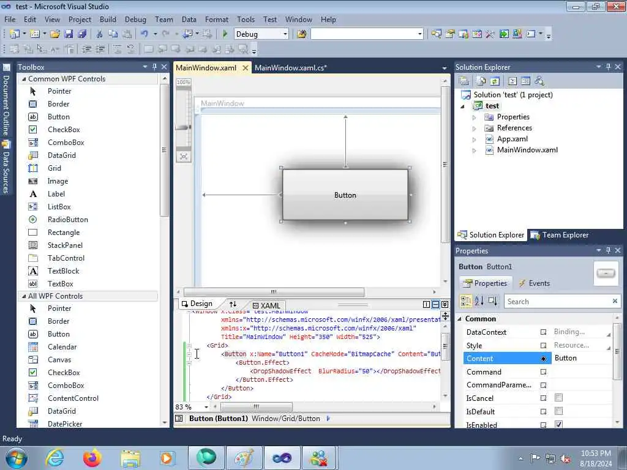The height and width of the screenshot is (470, 627).
Task: Click the XAML view tab
Action: pos(267,306)
